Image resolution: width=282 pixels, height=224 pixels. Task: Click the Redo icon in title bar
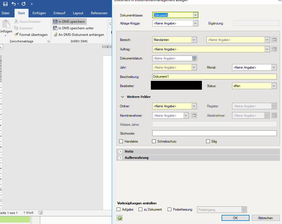click(x=23, y=4)
